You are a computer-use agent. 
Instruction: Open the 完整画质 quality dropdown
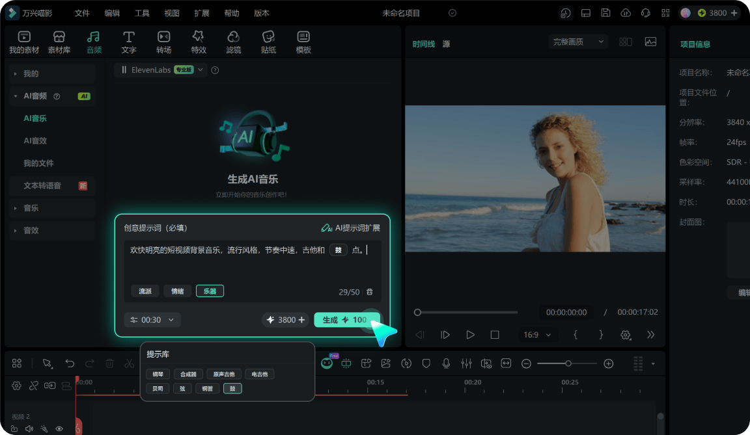(578, 42)
